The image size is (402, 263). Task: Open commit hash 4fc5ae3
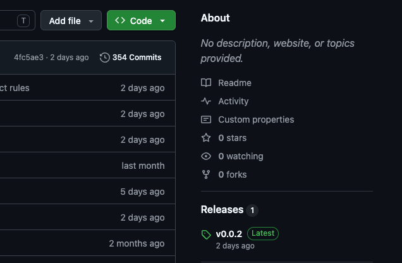(28, 58)
